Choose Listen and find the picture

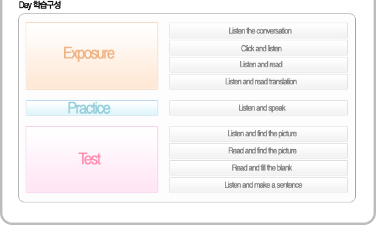click(259, 134)
